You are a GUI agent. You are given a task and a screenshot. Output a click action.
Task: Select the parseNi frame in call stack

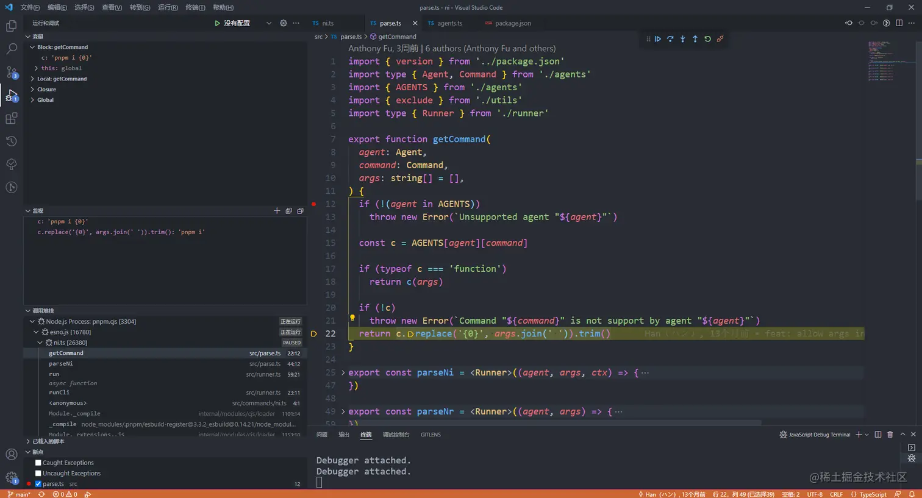[x=165, y=364]
